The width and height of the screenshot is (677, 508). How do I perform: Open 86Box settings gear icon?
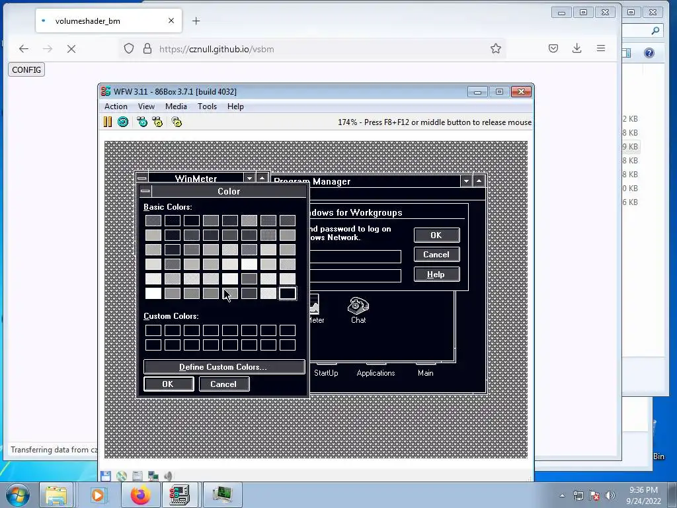(x=177, y=122)
